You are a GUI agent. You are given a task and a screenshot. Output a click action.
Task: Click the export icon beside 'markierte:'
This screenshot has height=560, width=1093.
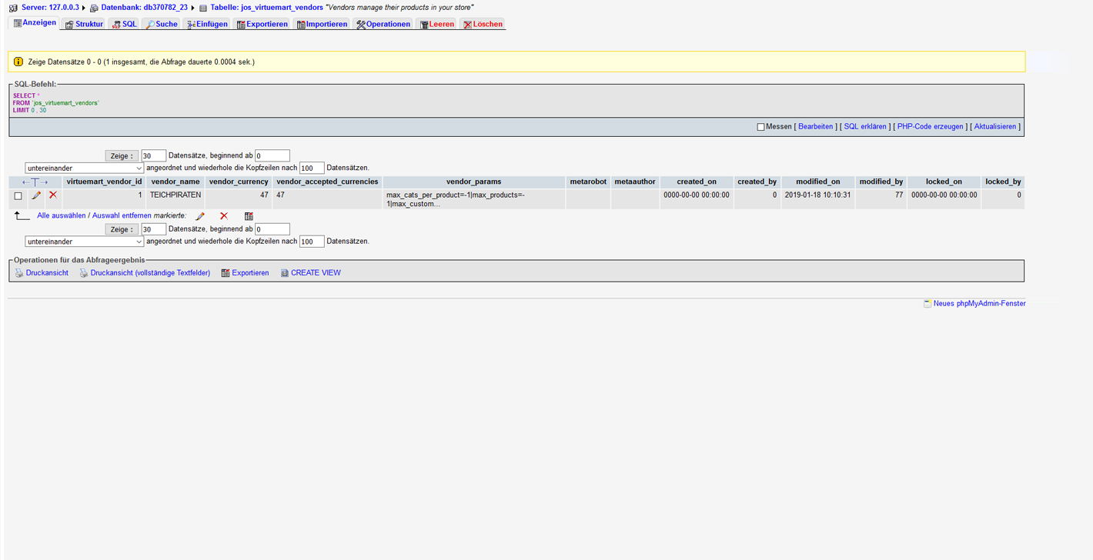[249, 216]
